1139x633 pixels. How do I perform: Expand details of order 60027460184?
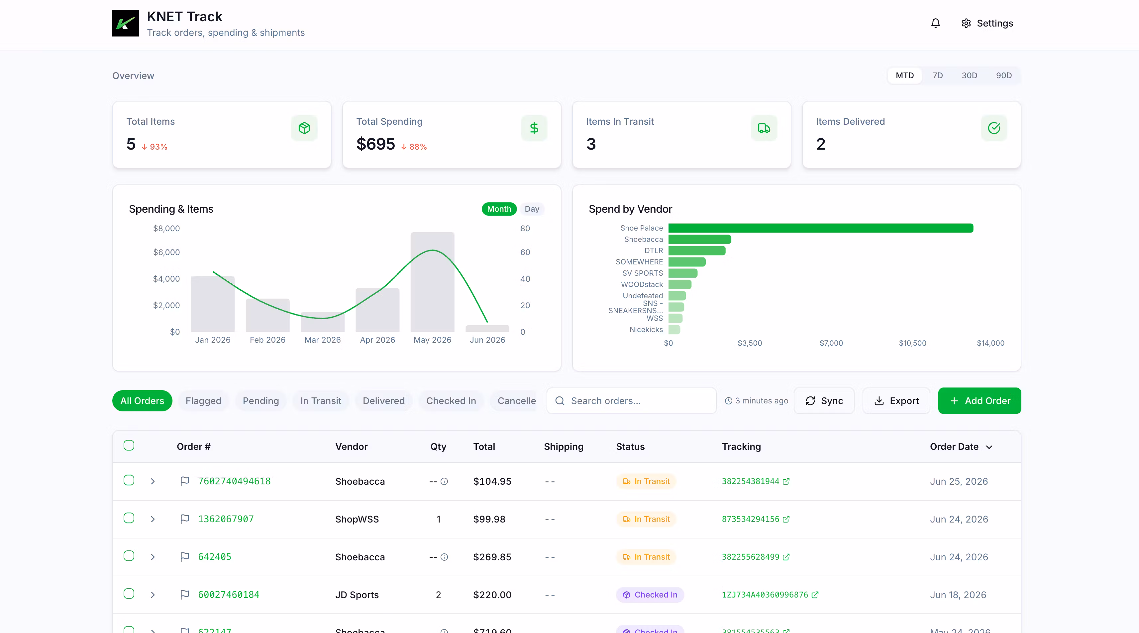(153, 595)
